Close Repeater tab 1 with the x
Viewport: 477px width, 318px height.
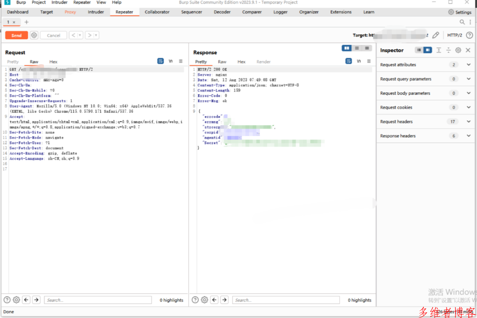pyautogui.click(x=14, y=22)
